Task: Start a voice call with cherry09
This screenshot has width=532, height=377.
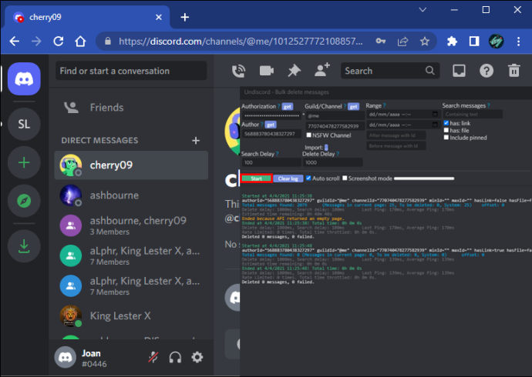Action: (238, 71)
